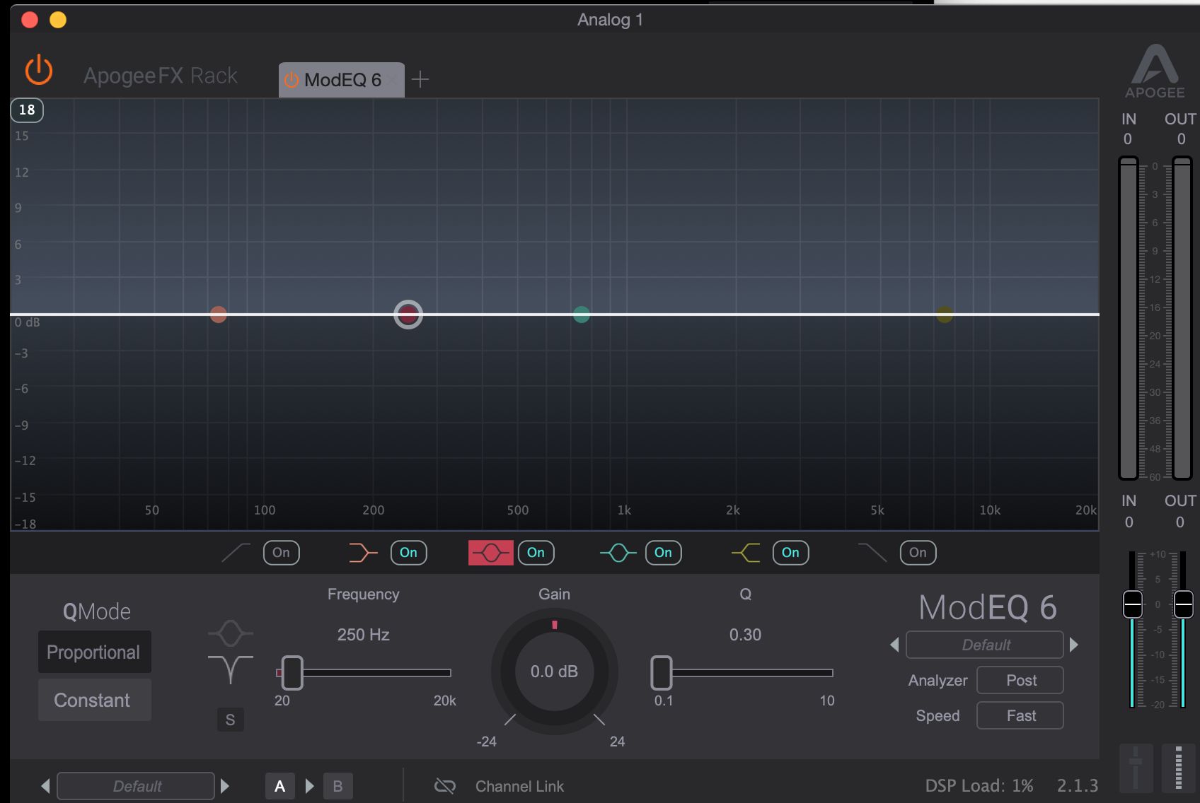Go to next ModEQ 6 preset arrow

(1074, 645)
